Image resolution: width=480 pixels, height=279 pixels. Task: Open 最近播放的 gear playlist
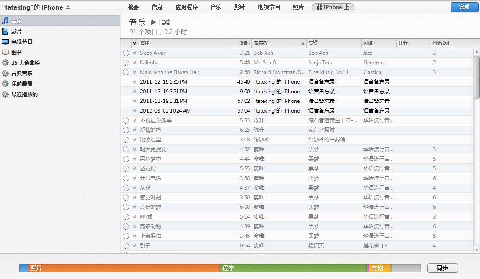click(24, 95)
